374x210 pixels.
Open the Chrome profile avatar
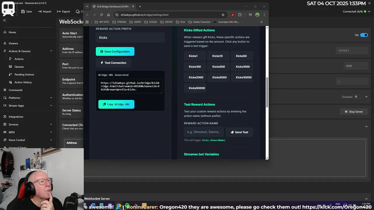pos(257,15)
